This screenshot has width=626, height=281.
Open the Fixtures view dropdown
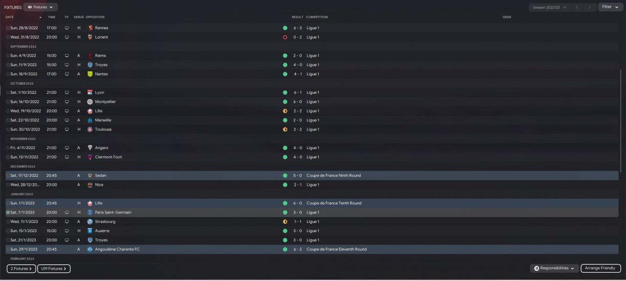coord(40,7)
